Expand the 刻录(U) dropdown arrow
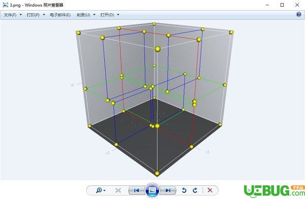The image size is (305, 199). [95, 15]
